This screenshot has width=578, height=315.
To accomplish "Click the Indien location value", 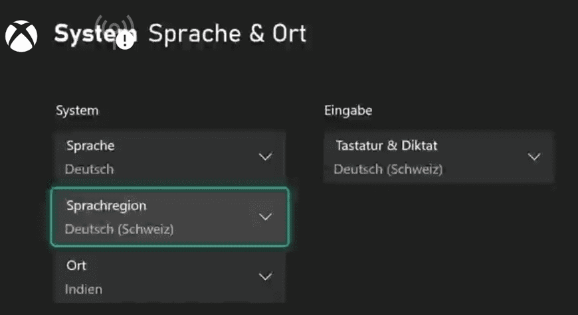I will pyautogui.click(x=84, y=289).
